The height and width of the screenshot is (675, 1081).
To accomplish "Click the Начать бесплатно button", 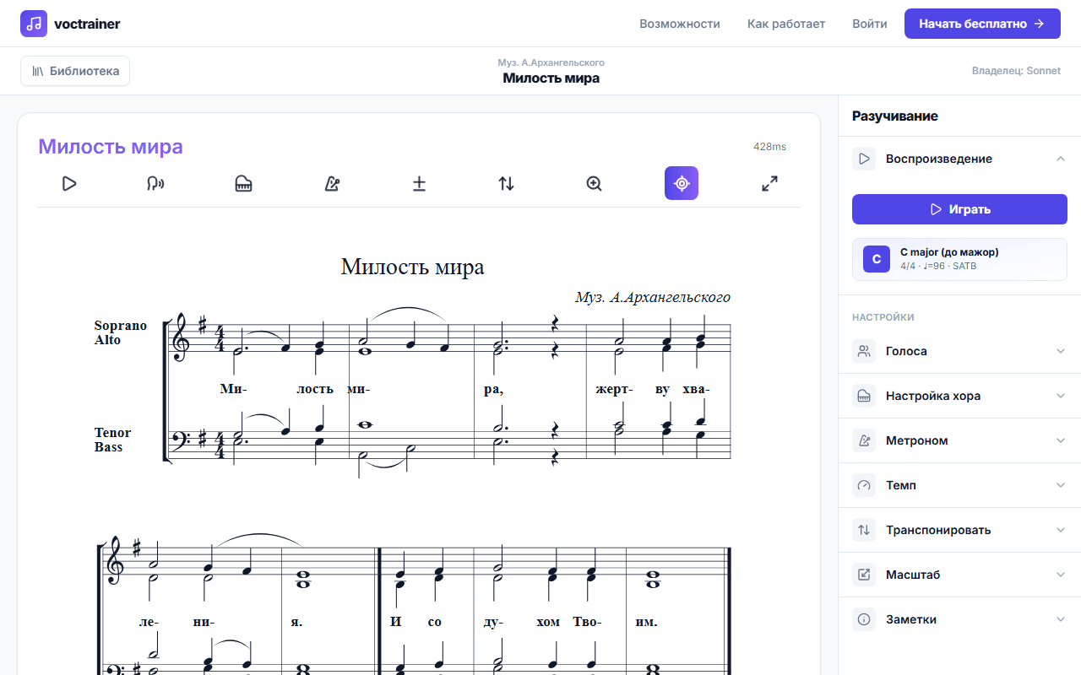I will tap(982, 24).
